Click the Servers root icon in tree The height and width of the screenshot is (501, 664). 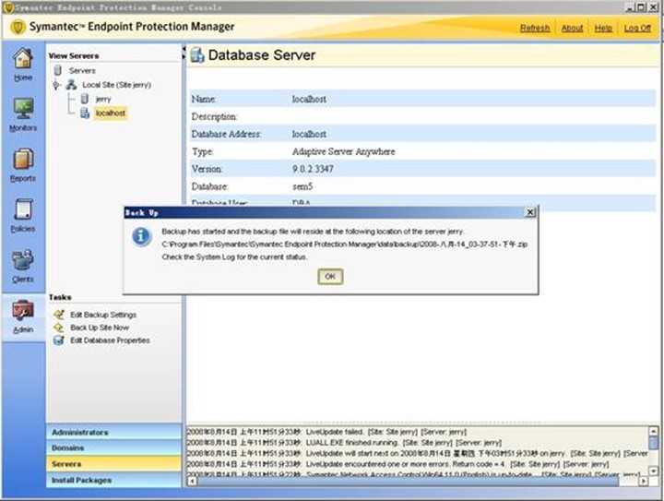pyautogui.click(x=58, y=70)
